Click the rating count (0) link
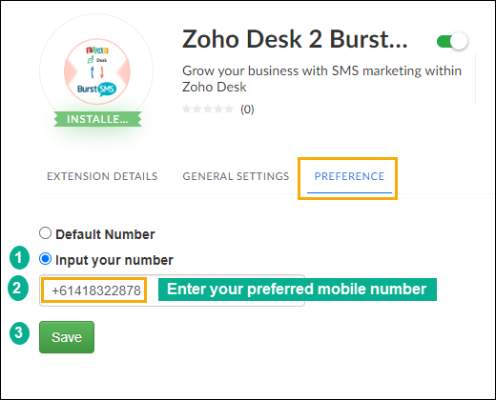The width and height of the screenshot is (496, 400). pyautogui.click(x=247, y=110)
